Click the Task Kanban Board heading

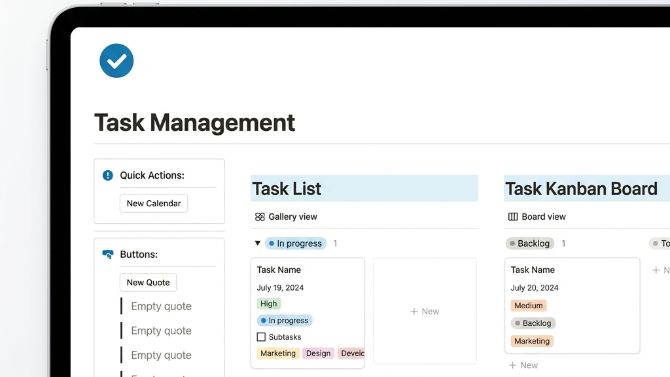click(x=581, y=188)
